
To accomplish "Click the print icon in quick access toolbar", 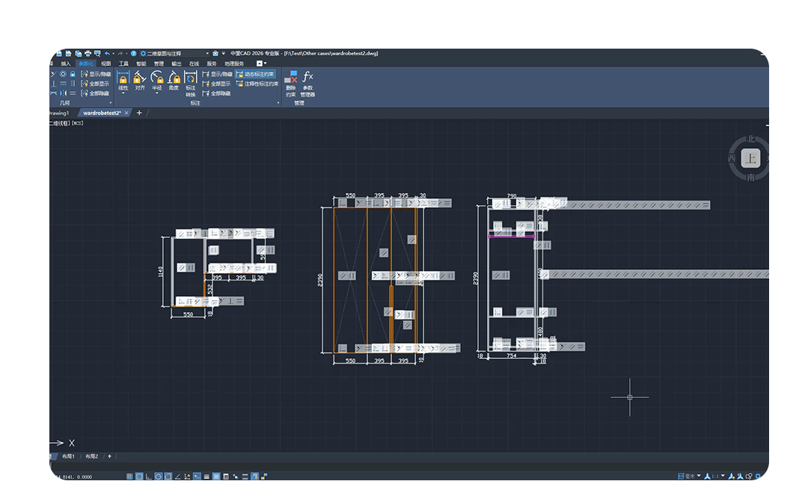I will tap(88, 53).
